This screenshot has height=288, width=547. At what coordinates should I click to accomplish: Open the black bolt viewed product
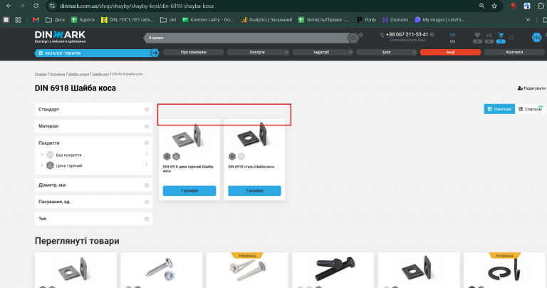(x=333, y=270)
